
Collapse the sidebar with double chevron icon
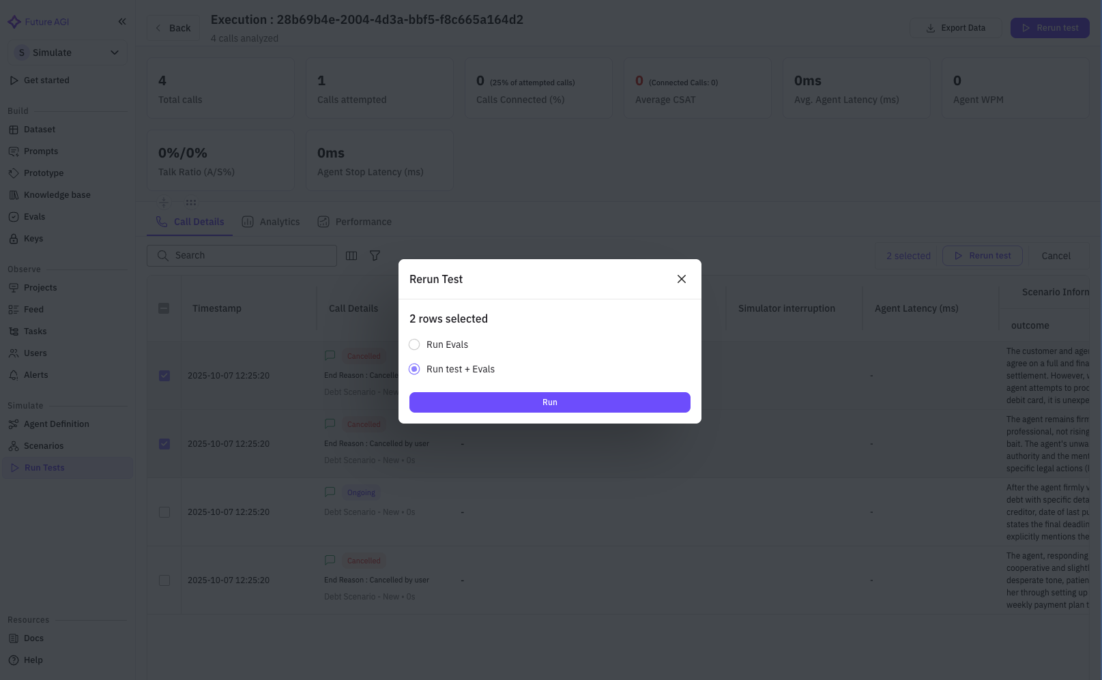pyautogui.click(x=122, y=22)
